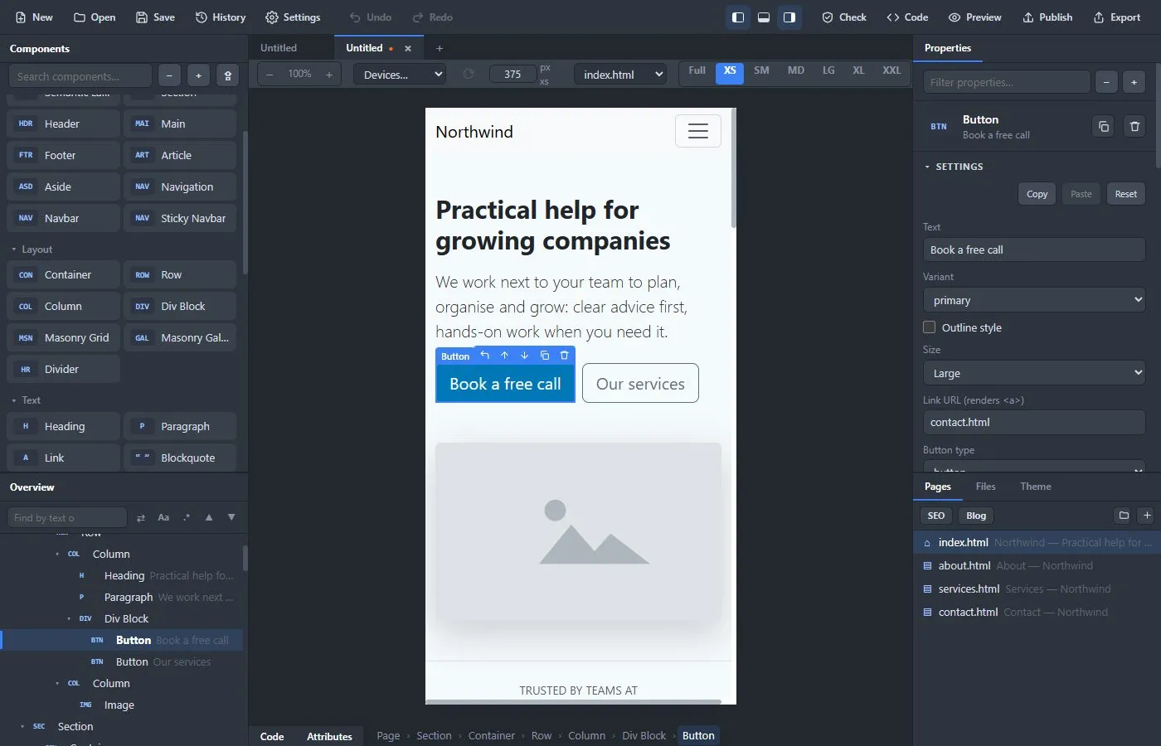Click the trash icon in Properties header
This screenshot has height=746, width=1161.
point(1134,127)
